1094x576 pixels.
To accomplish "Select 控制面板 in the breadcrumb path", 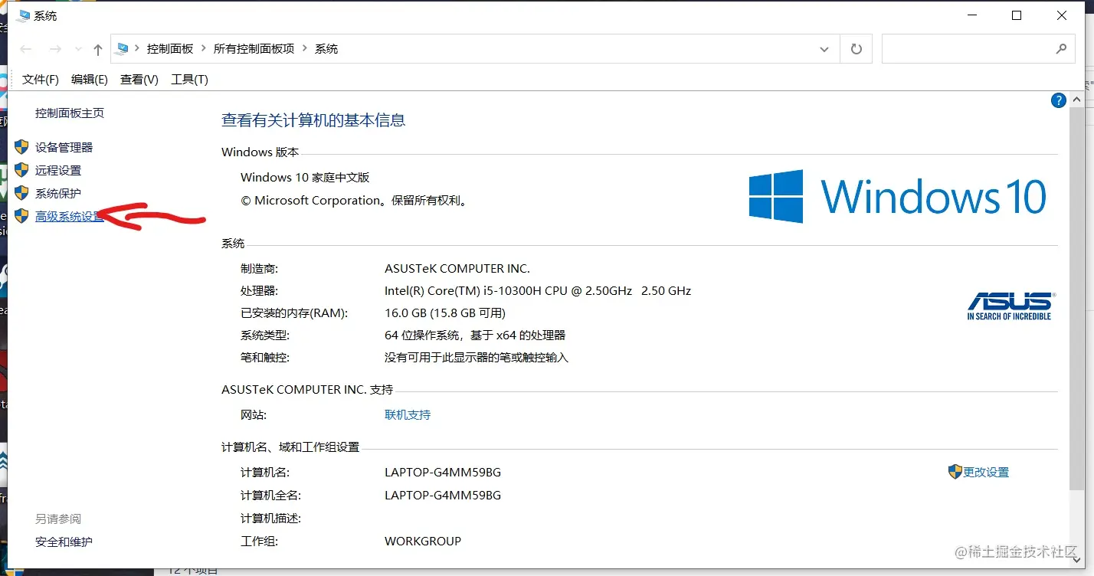I will (x=170, y=49).
